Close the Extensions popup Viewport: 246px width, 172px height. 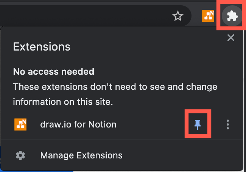230,37
